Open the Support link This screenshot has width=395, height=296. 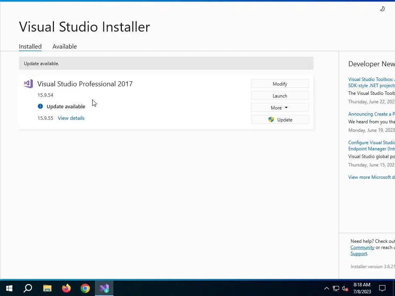pyautogui.click(x=359, y=254)
